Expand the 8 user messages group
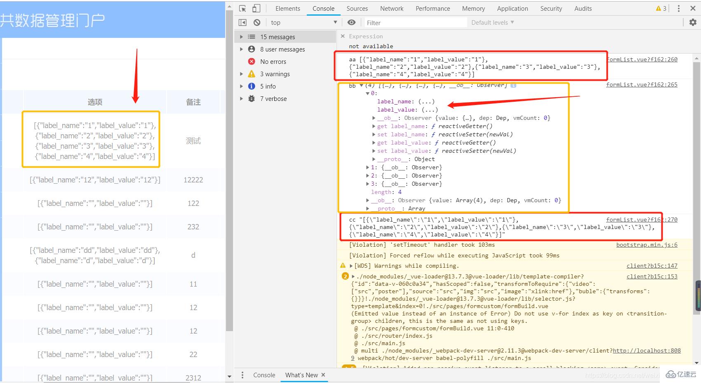The width and height of the screenshot is (701, 383). [242, 49]
